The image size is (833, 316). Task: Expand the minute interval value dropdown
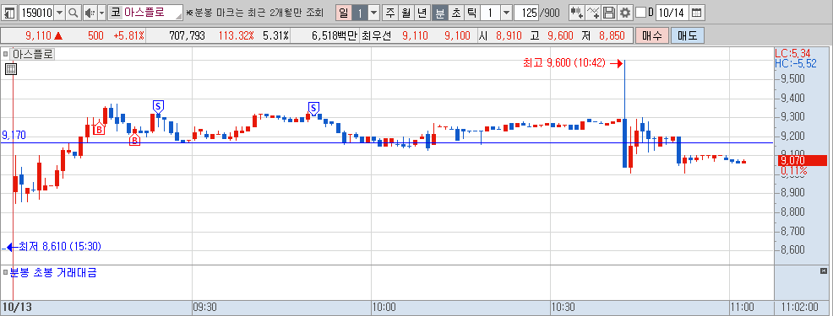click(x=507, y=12)
